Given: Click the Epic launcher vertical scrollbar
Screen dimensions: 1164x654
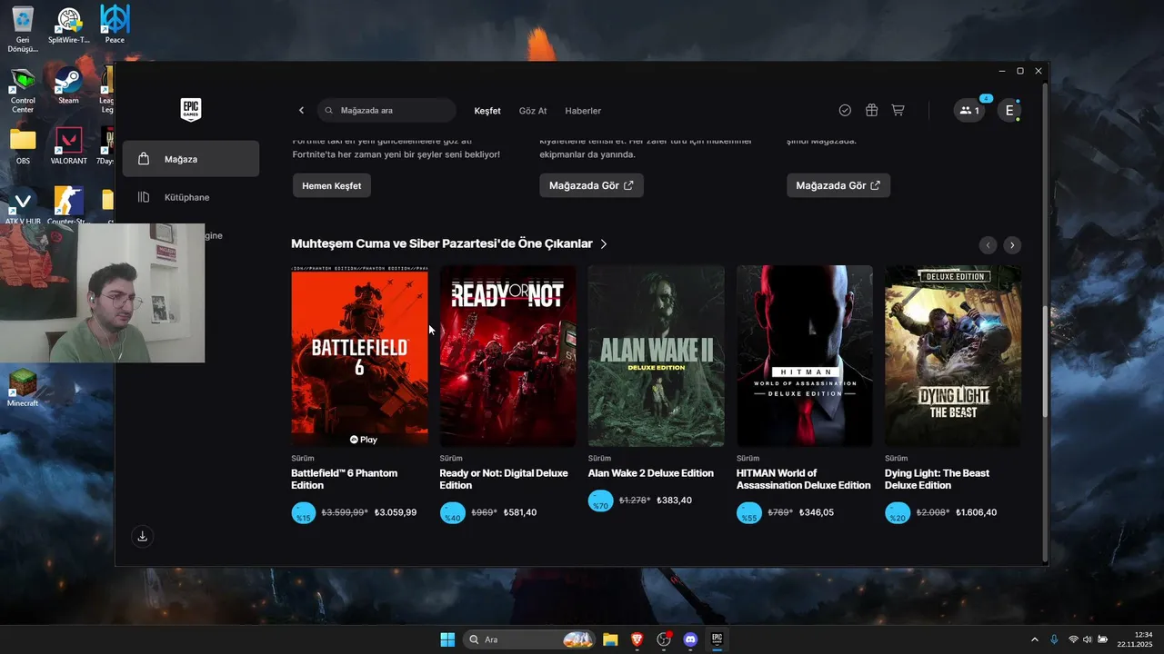Looking at the screenshot, I should 1045,363.
